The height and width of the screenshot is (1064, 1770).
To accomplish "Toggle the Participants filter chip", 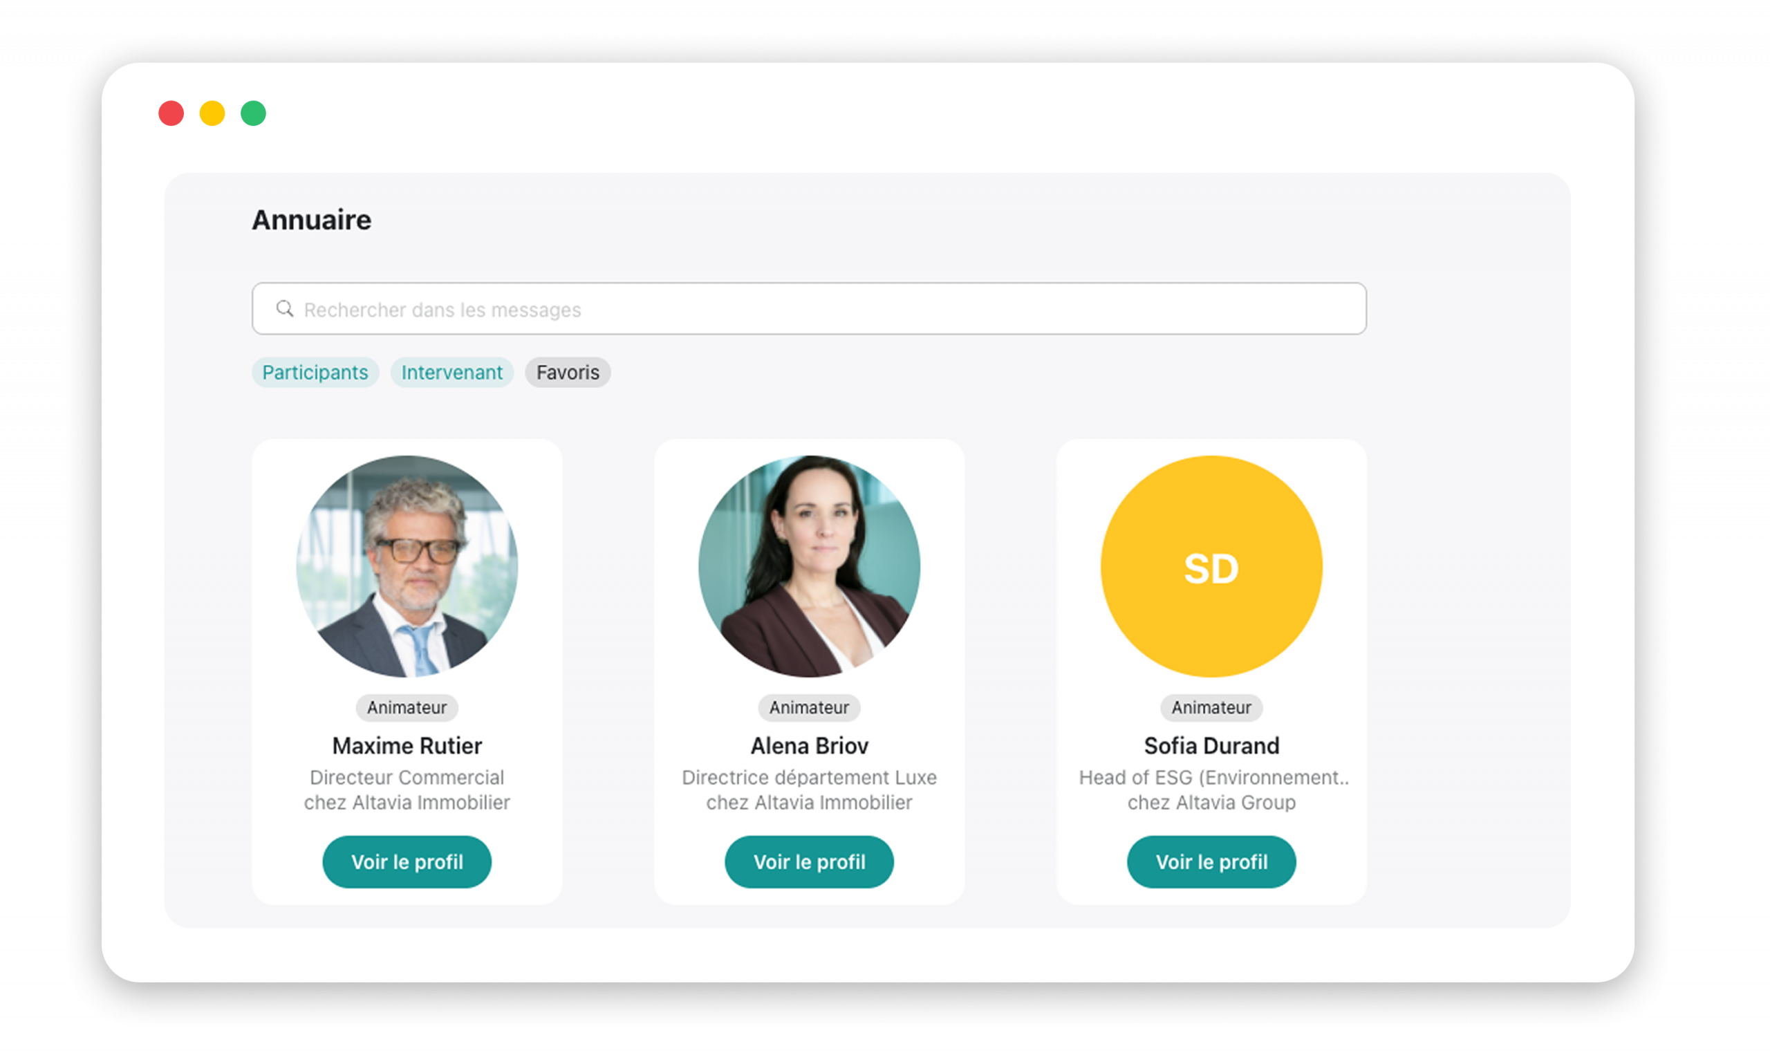I will click(x=315, y=372).
